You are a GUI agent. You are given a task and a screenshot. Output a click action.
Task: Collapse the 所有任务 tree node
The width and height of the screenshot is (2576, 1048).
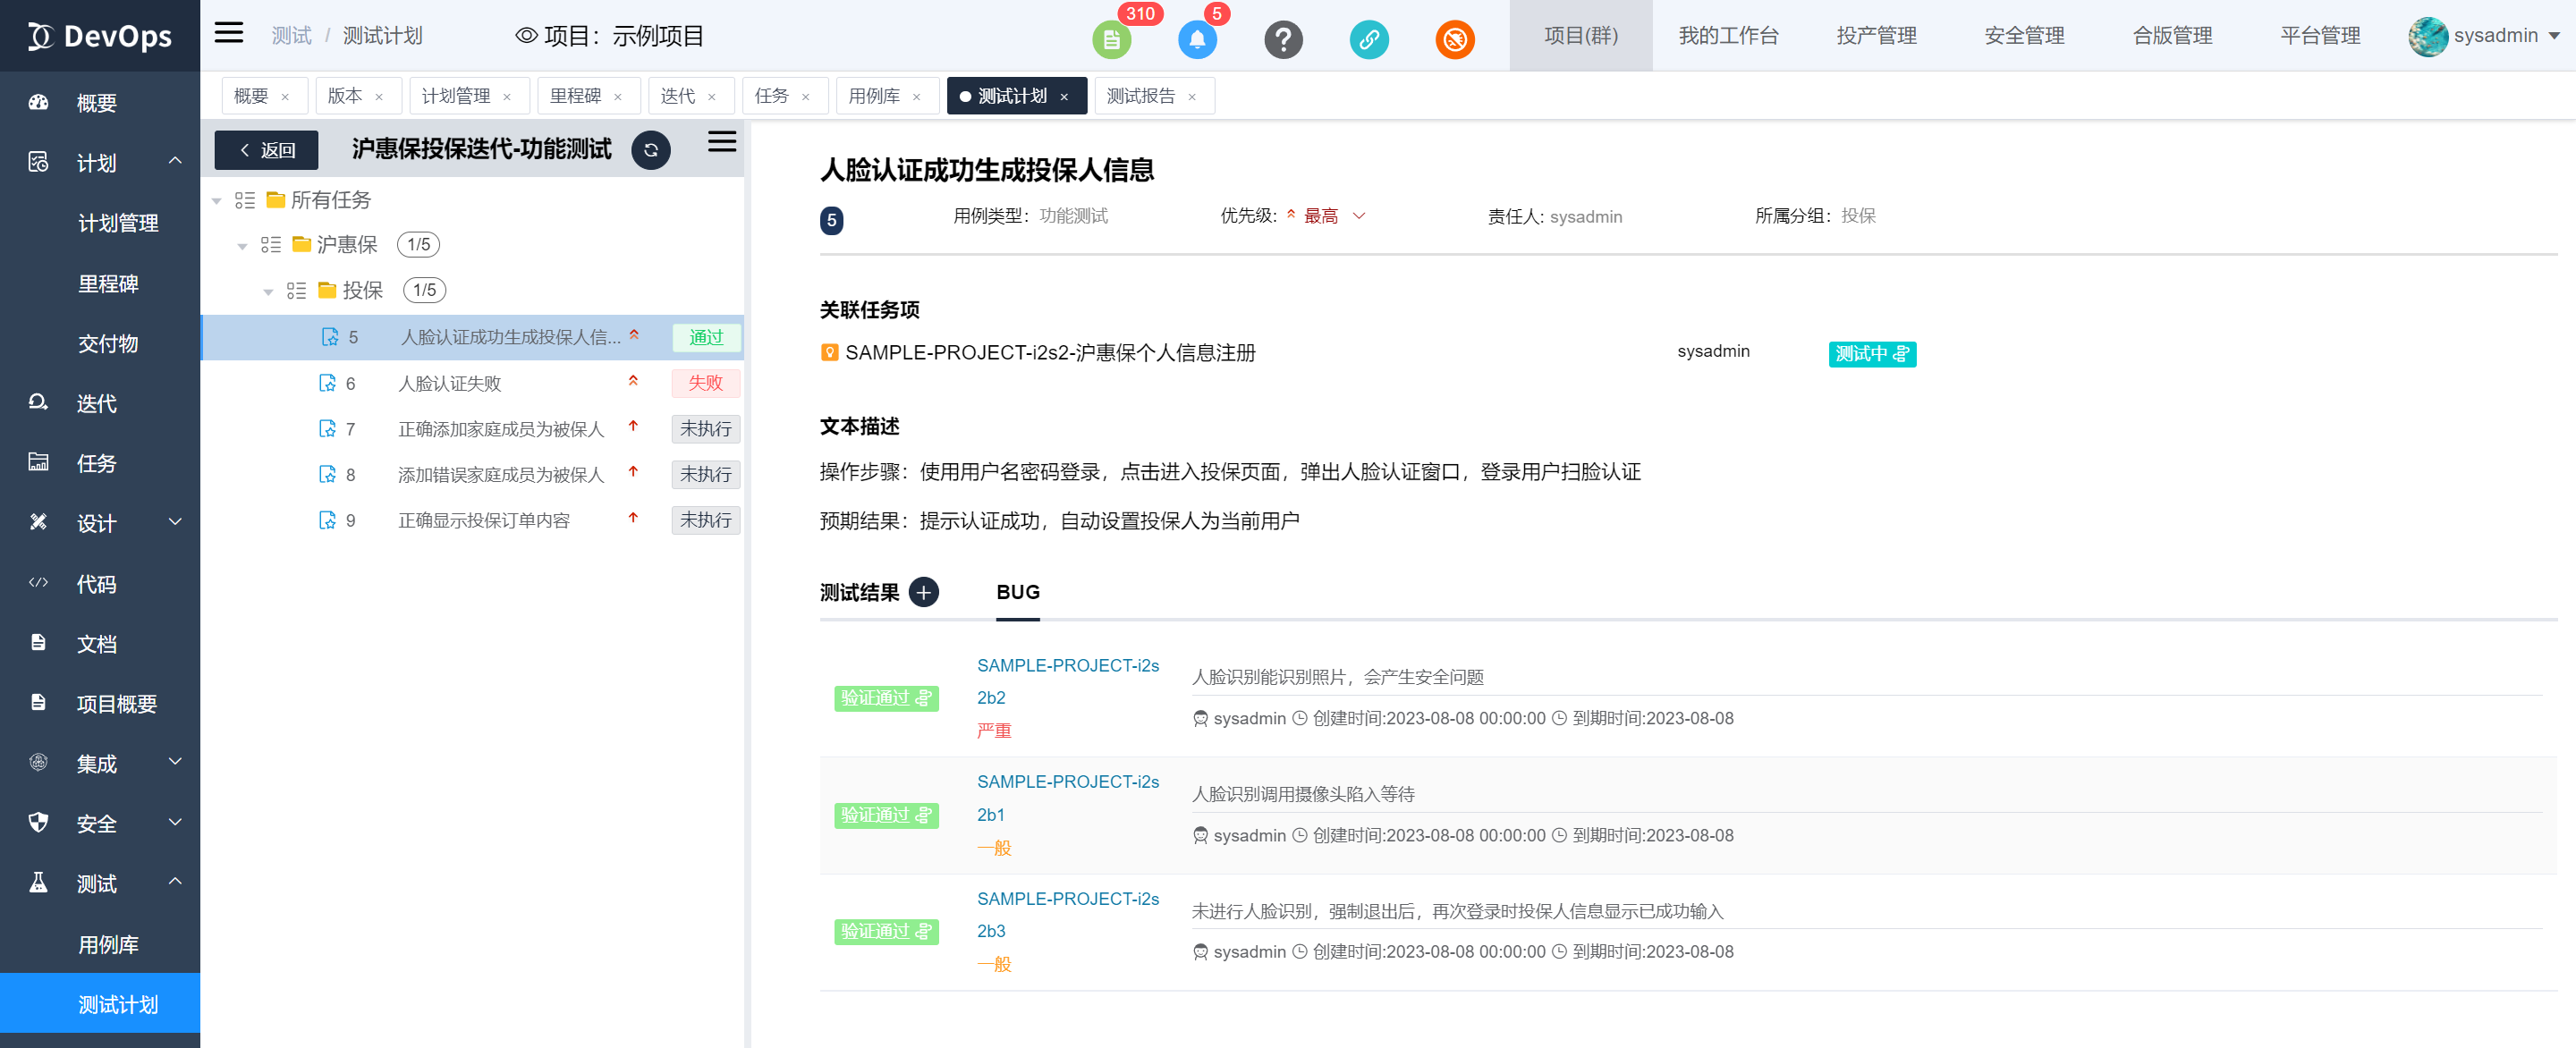coord(217,201)
